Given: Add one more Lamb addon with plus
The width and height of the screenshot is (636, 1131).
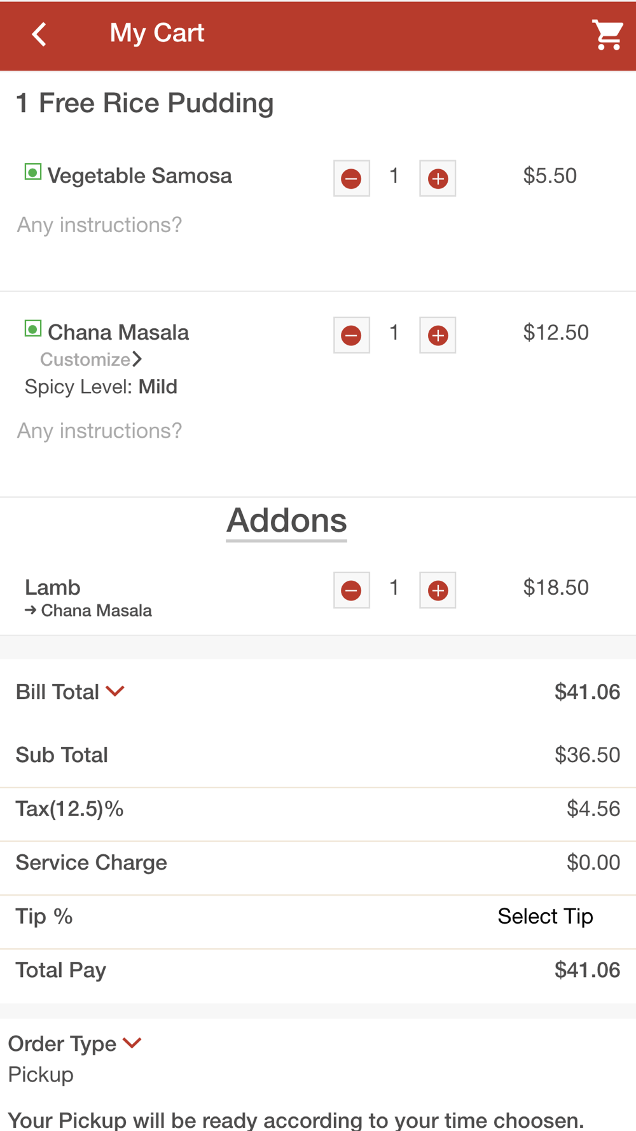Looking at the screenshot, I should (x=438, y=590).
